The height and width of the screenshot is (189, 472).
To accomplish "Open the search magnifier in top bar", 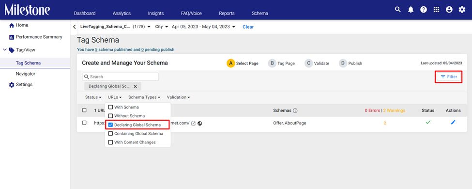I will click(398, 10).
